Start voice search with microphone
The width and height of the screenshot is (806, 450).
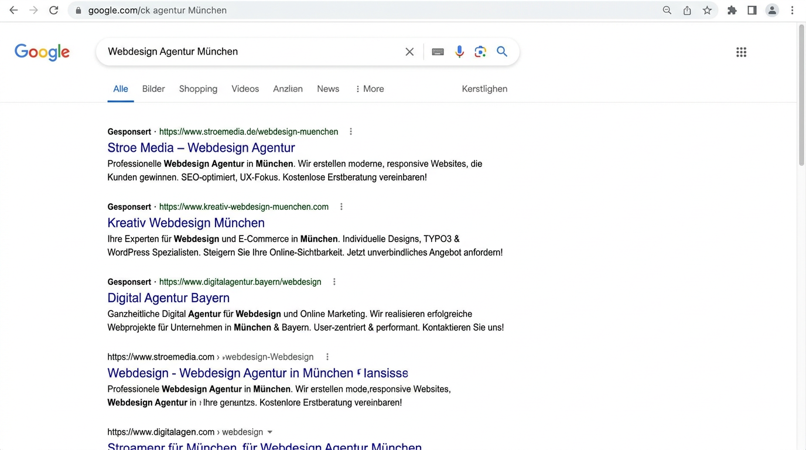459,52
